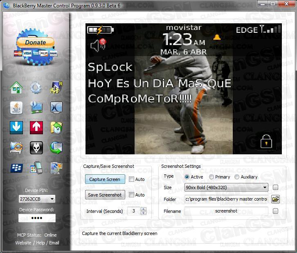Open the black alien face icon
The image size is (297, 253).
[36, 148]
